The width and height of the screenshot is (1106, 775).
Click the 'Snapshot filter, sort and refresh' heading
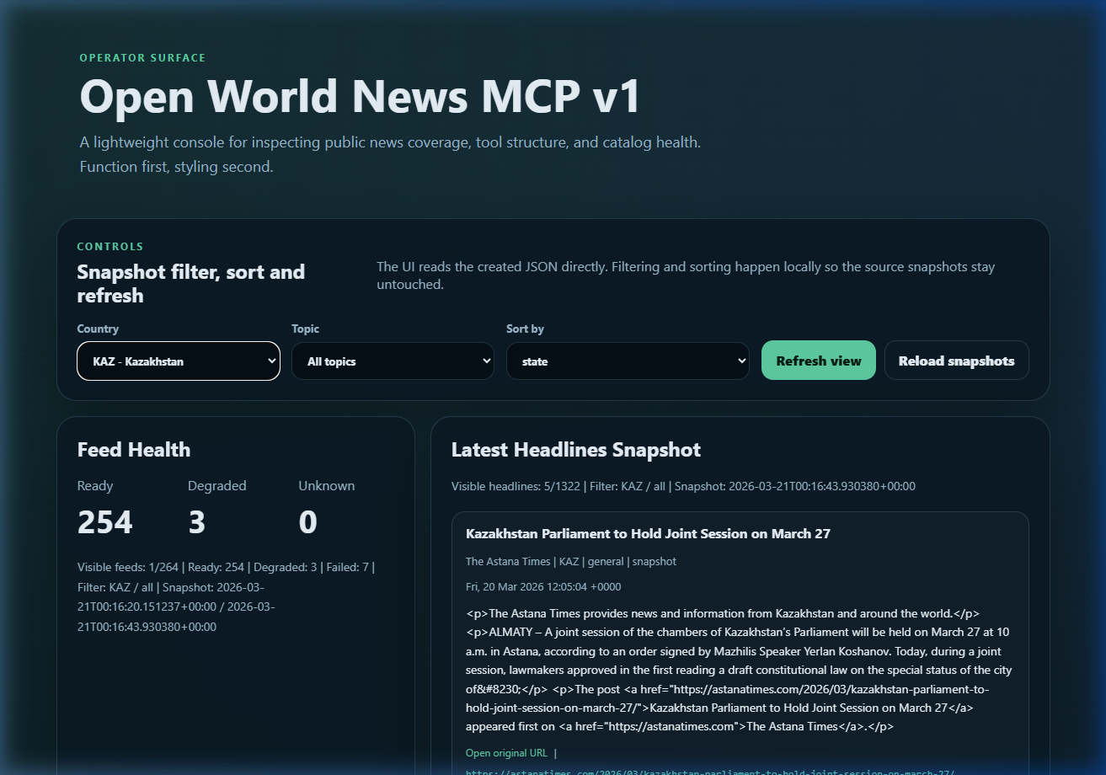pyautogui.click(x=191, y=284)
